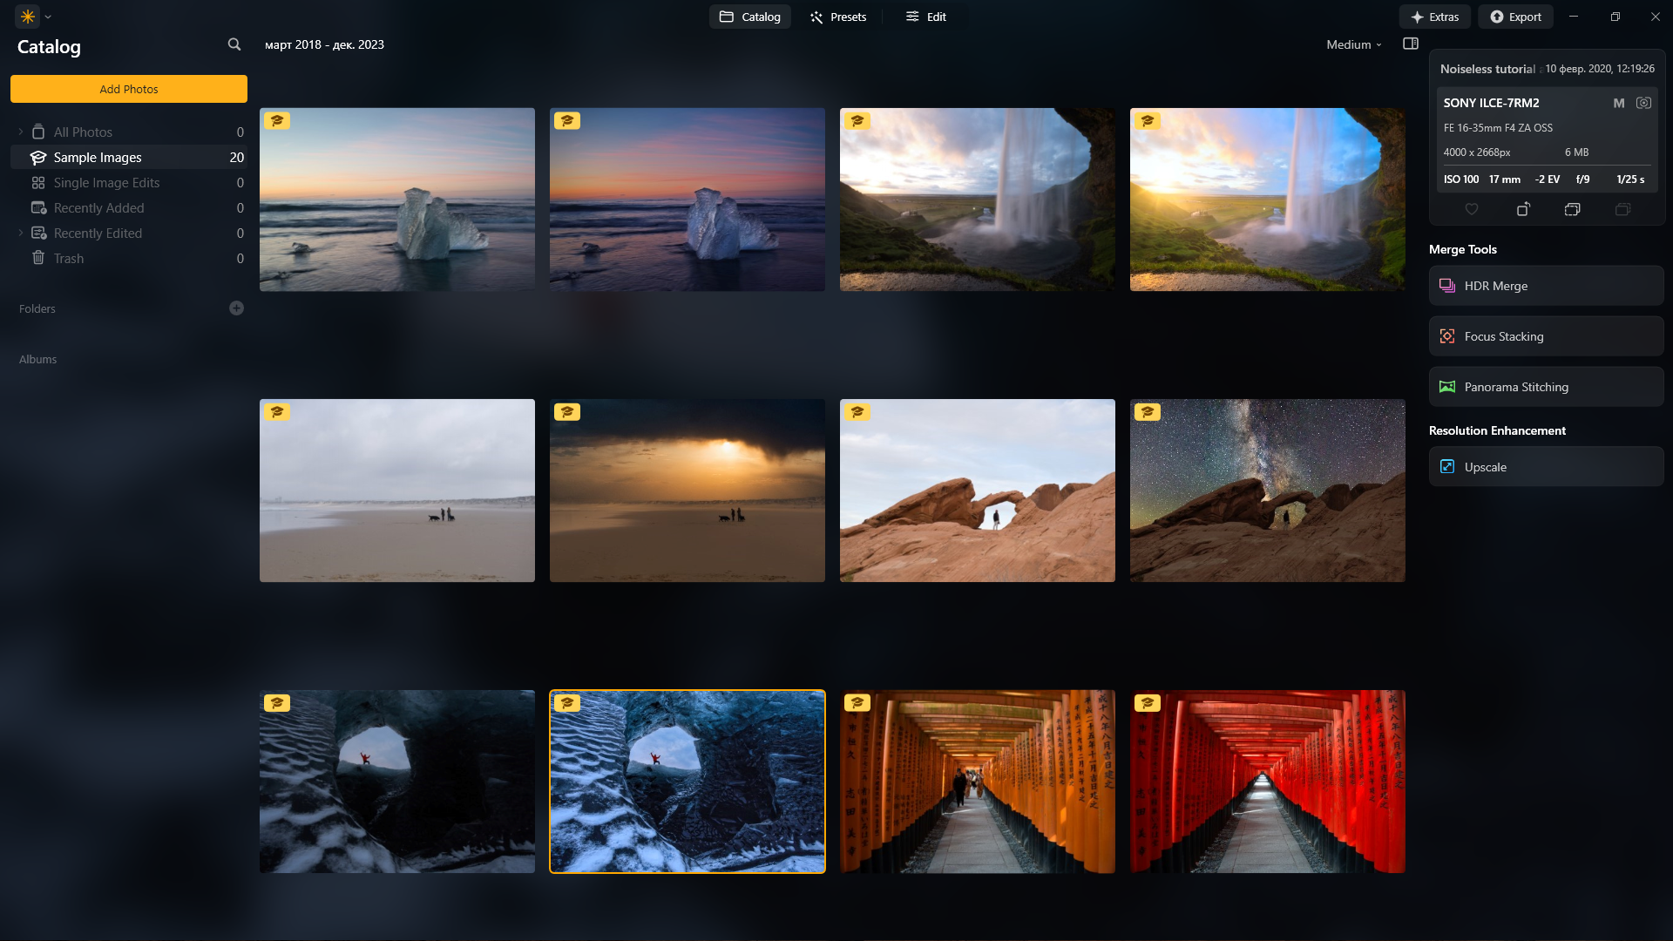Rotate the selected photo with the rotate icon
Viewport: 1673px width, 941px height.
point(1523,209)
